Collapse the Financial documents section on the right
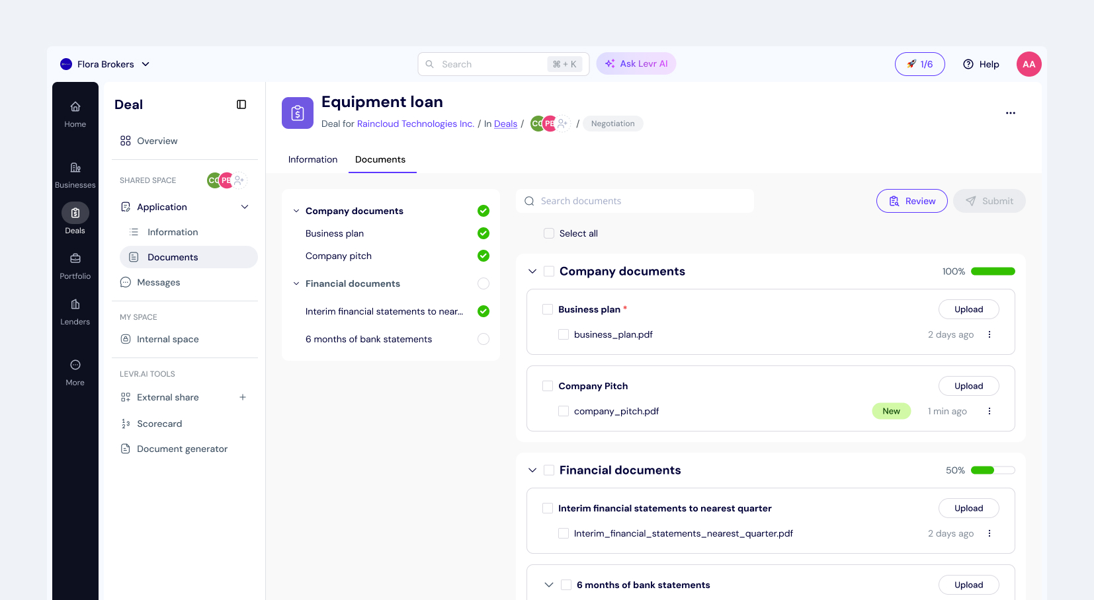1094x600 pixels. click(x=532, y=470)
